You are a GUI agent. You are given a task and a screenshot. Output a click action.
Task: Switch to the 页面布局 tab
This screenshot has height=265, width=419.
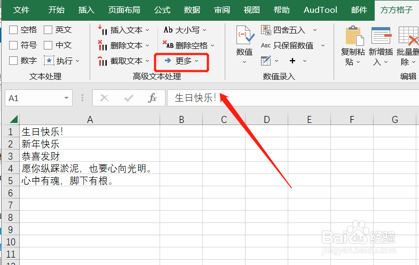click(x=124, y=10)
